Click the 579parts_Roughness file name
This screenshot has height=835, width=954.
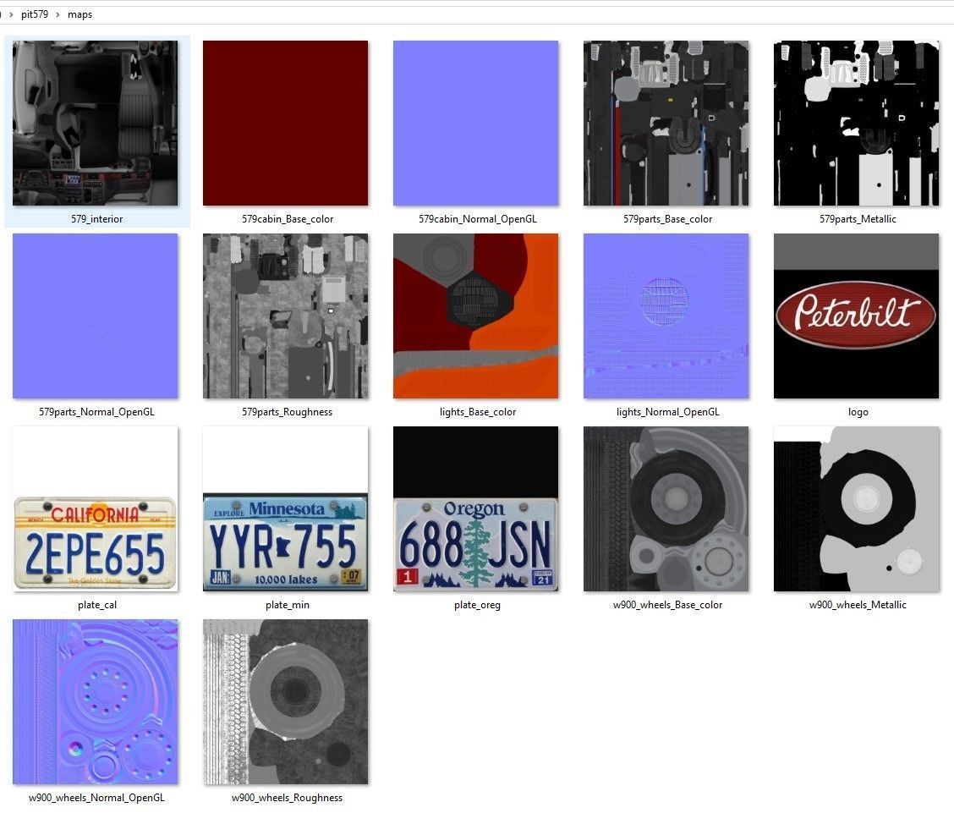tap(288, 412)
